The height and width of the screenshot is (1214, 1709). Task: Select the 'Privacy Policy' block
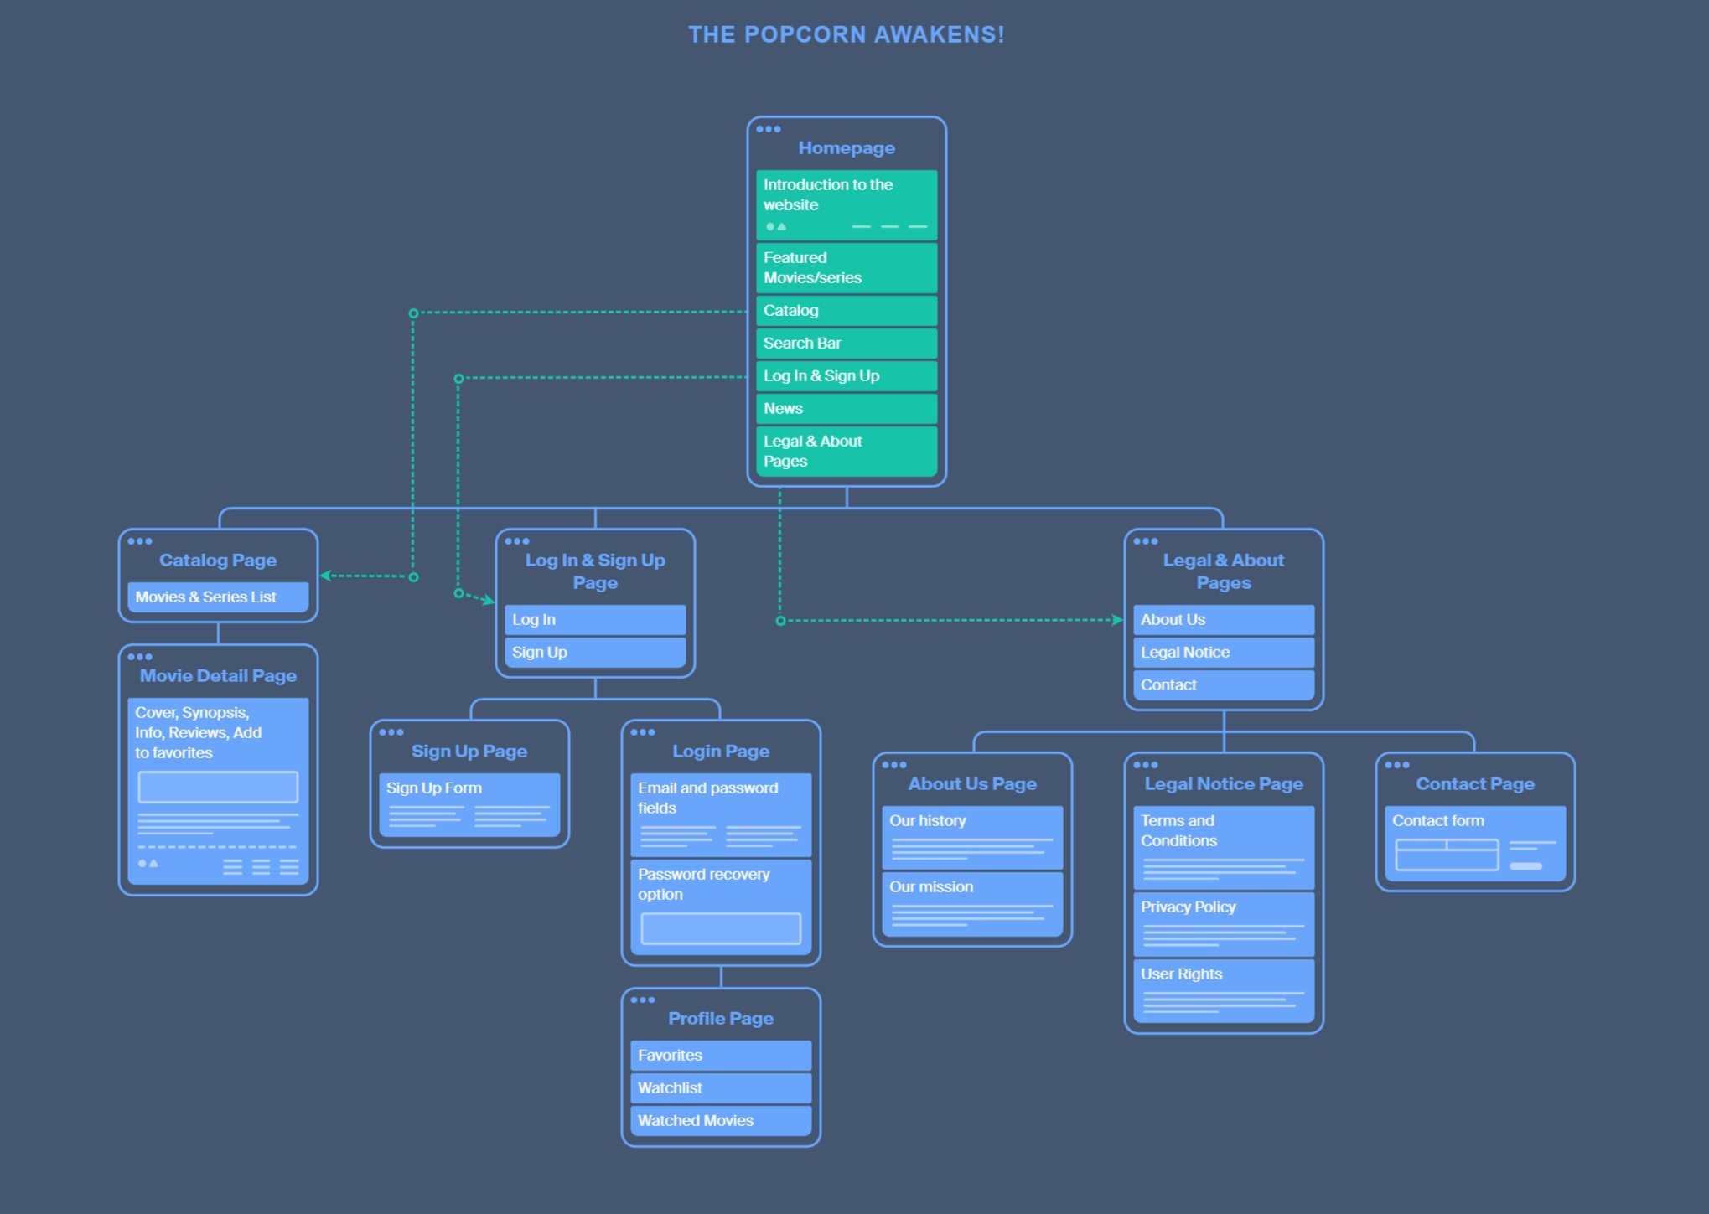pyautogui.click(x=1224, y=924)
